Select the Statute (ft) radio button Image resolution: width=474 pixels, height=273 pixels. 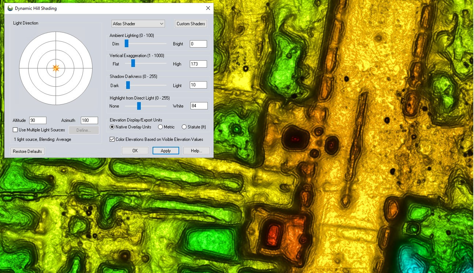[x=184, y=127]
